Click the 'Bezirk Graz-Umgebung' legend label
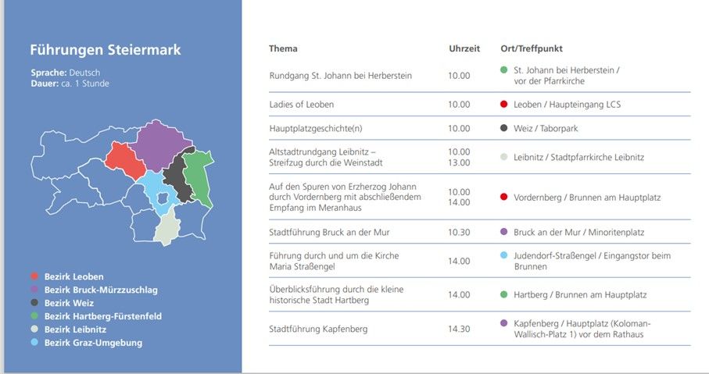 coord(93,343)
